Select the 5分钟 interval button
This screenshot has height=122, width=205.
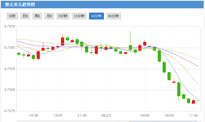[x=63, y=16]
